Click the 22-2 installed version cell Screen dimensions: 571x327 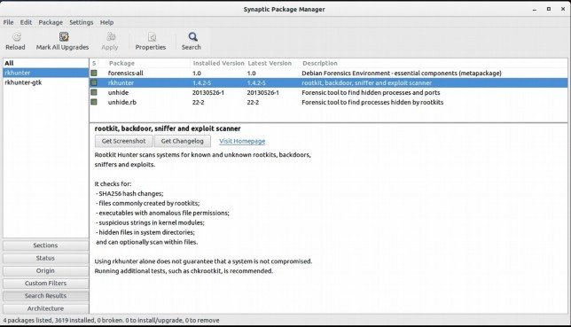(198, 102)
